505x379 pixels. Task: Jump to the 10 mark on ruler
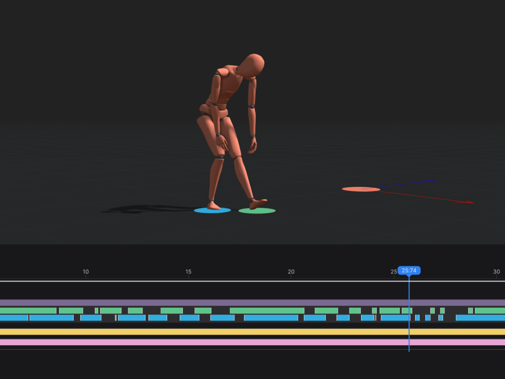tap(86, 272)
